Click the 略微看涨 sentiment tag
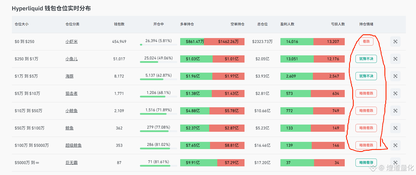This screenshot has width=416, height=175. [x=366, y=163]
